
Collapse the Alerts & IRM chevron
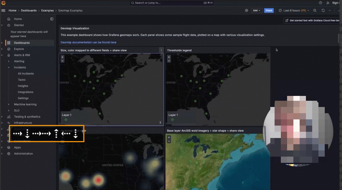(x=2, y=55)
